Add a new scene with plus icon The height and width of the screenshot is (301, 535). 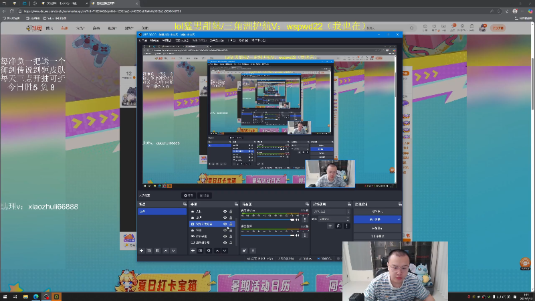[x=142, y=250]
